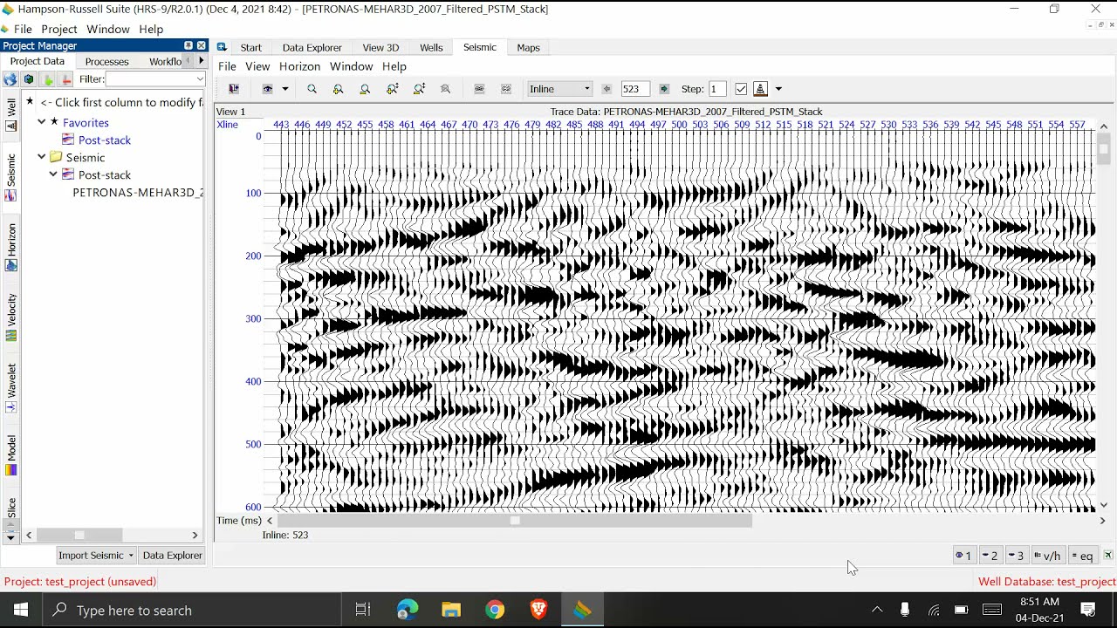
Task: Open the Project menu in main menu bar
Action: [x=59, y=29]
